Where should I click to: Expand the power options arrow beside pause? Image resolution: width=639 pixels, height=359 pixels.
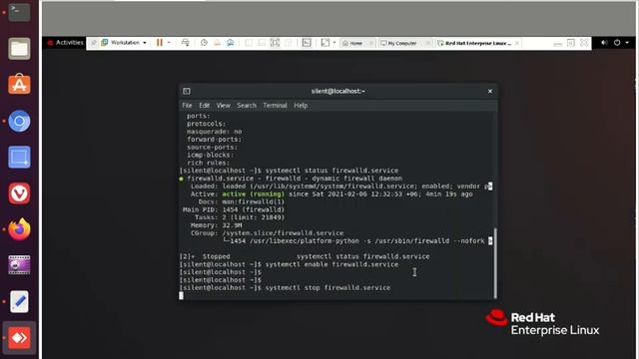pyautogui.click(x=169, y=43)
